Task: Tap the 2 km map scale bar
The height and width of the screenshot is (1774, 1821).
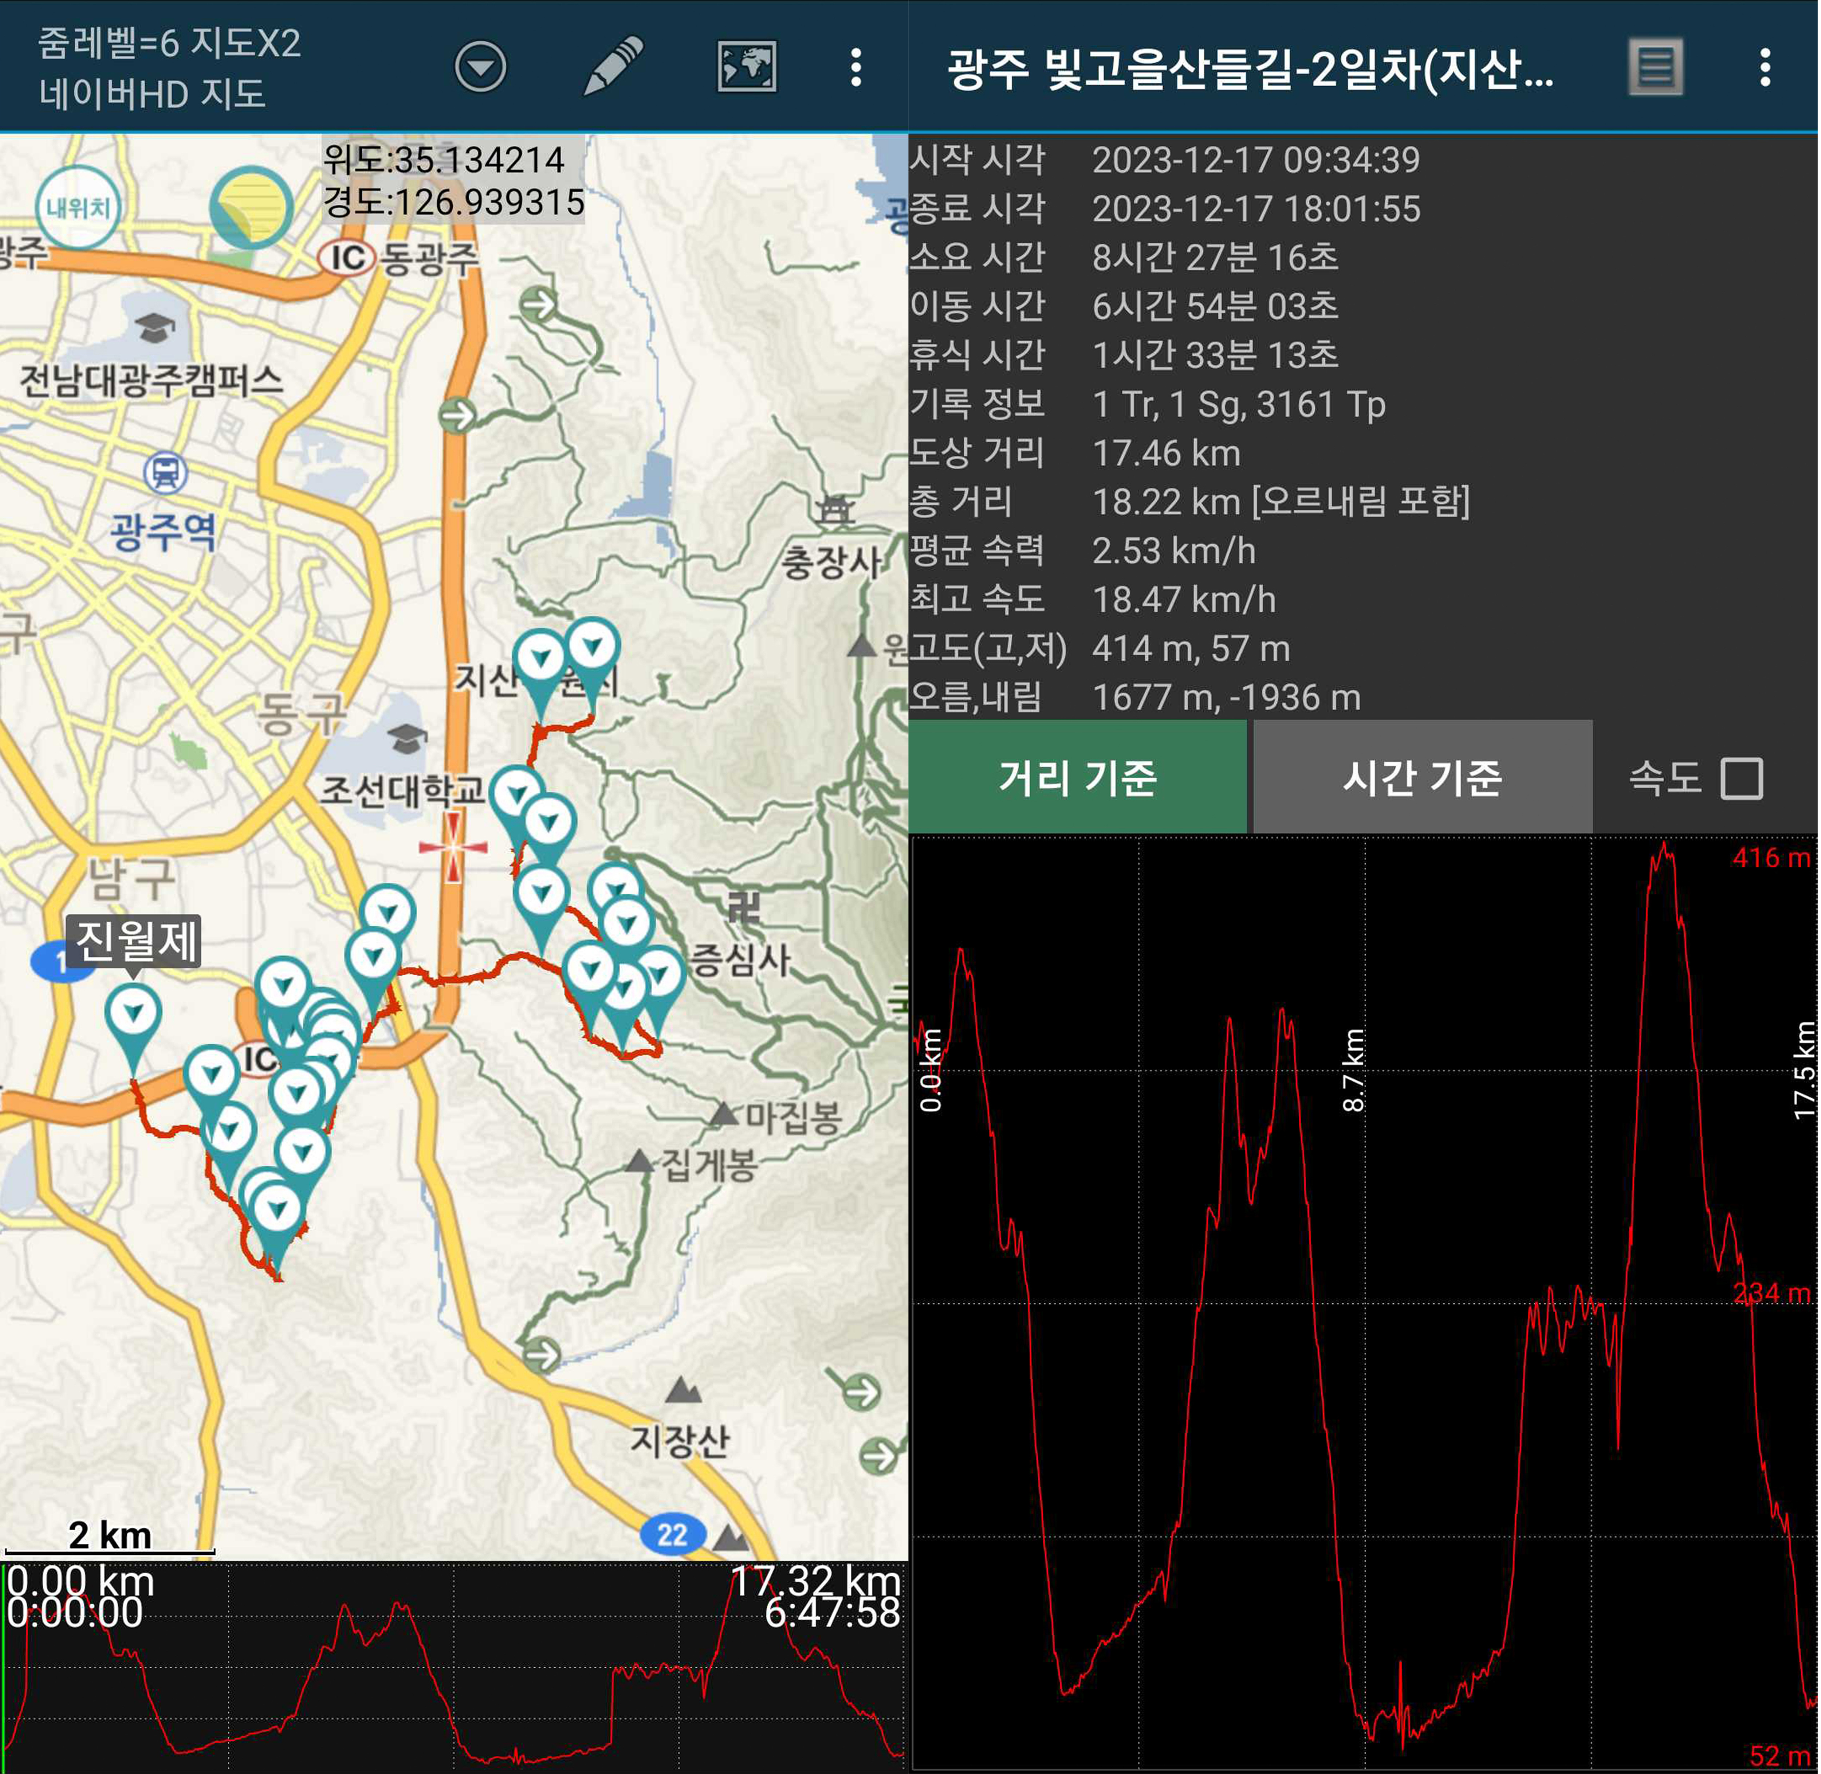Action: (x=110, y=1539)
